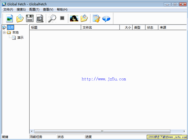Sort by the 类型 column header
The image size is (188, 140).
tap(139, 28)
